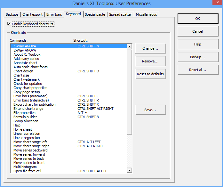The width and height of the screenshot is (223, 187).
Task: Click the OK button
Action: pyautogui.click(x=198, y=19)
